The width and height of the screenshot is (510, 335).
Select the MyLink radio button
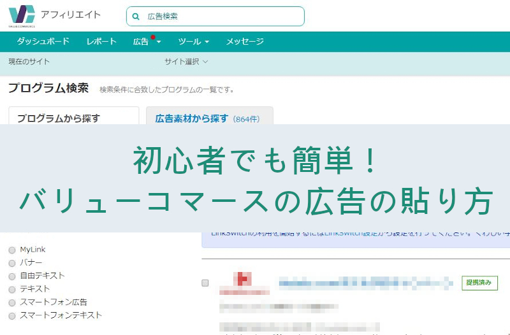(x=12, y=250)
